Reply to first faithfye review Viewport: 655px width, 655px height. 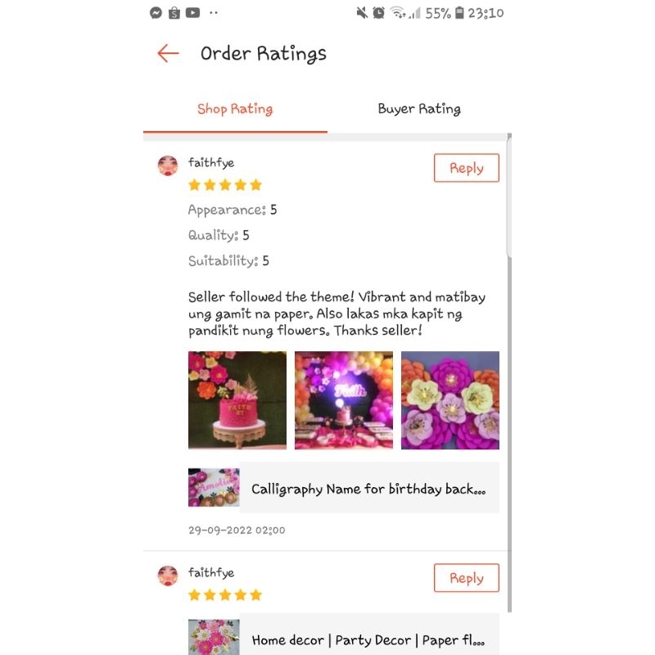point(466,168)
